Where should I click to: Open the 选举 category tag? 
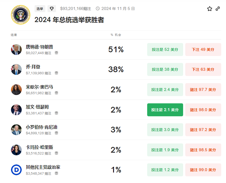point(40,9)
